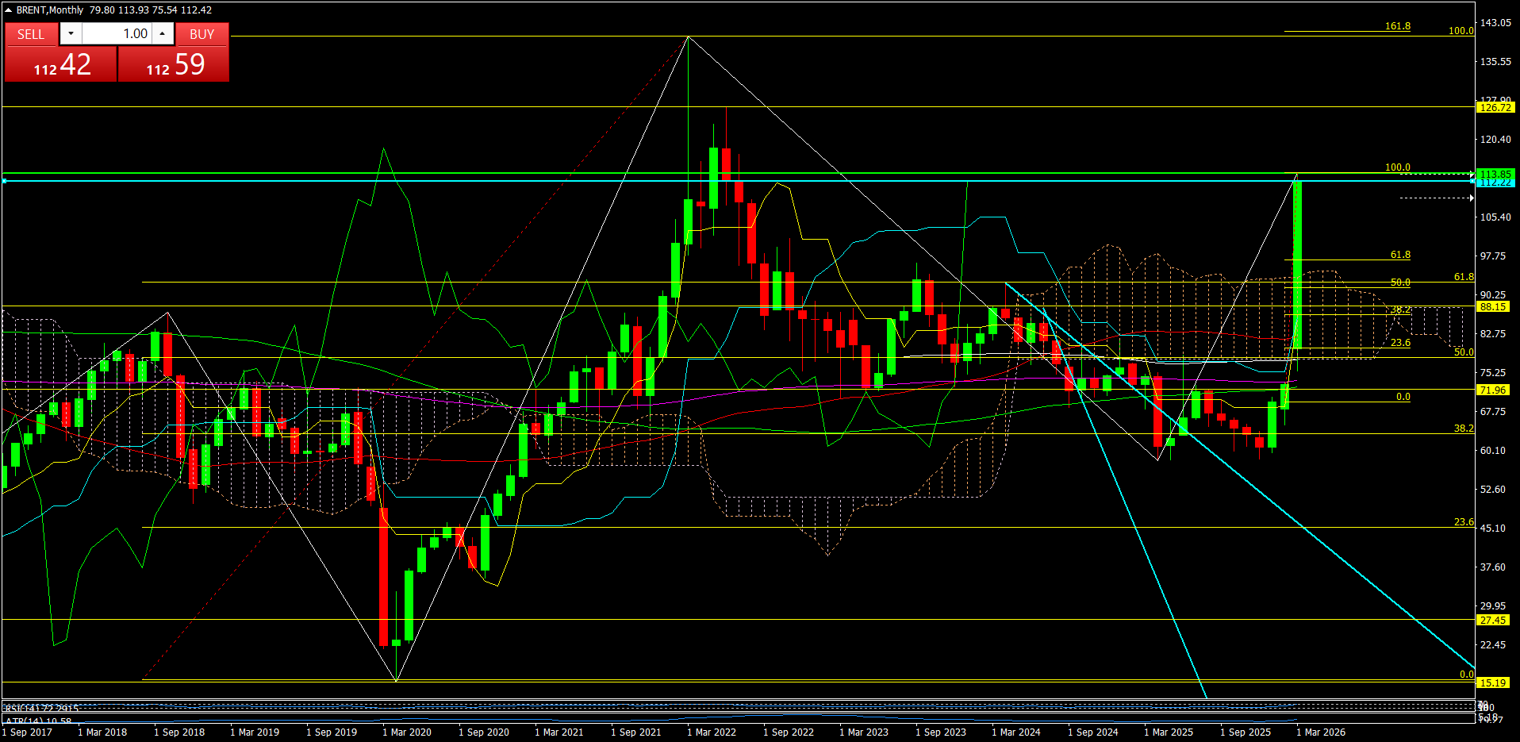Click the 1 Mar 2026 date marker
Image resolution: width=1520 pixels, height=742 pixels.
point(1321,732)
